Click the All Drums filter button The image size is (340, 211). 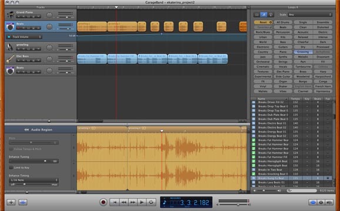(283, 22)
